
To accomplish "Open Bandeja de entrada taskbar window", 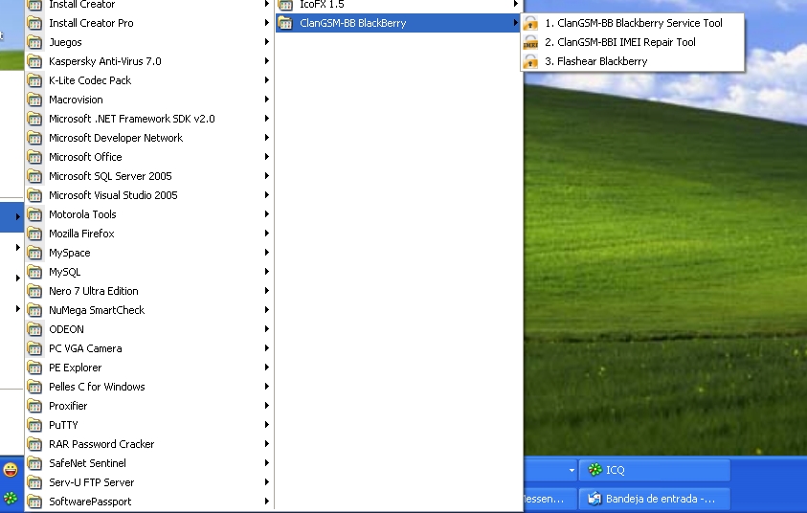I will pos(654,499).
